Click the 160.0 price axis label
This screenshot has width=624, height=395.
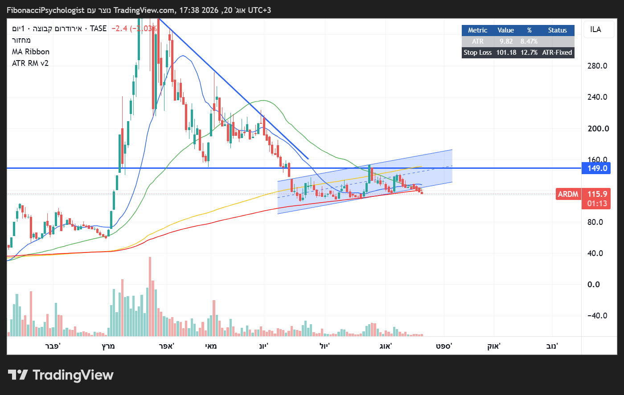(597, 159)
